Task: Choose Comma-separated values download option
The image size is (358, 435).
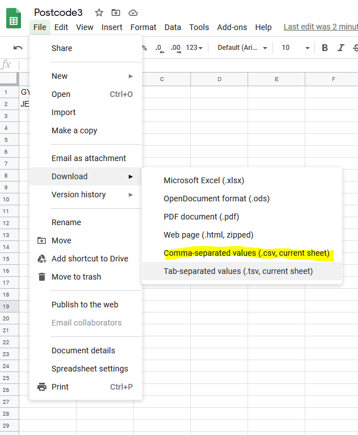Action: (x=246, y=253)
